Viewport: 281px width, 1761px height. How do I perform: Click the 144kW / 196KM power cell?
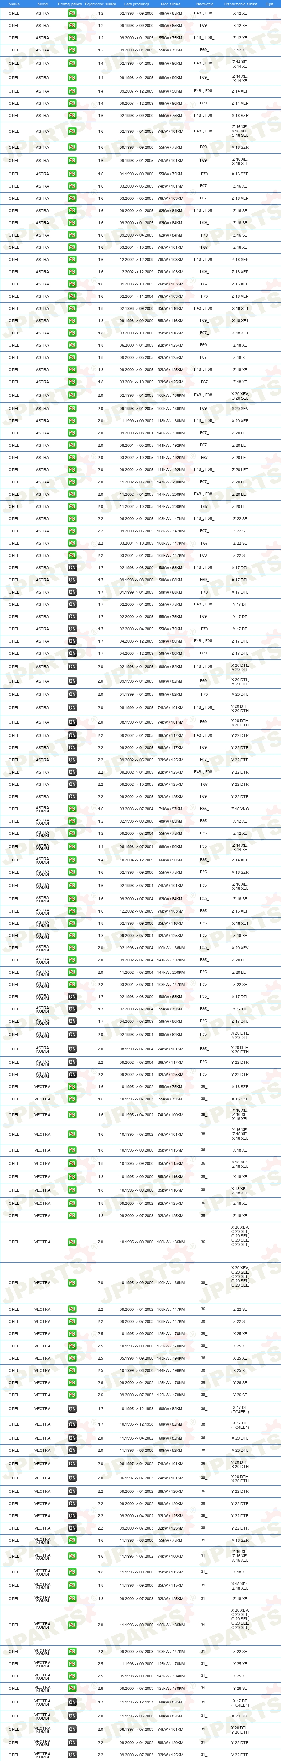coord(171,1371)
